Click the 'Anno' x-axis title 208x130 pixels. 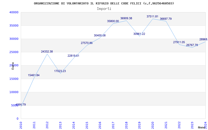201,127
